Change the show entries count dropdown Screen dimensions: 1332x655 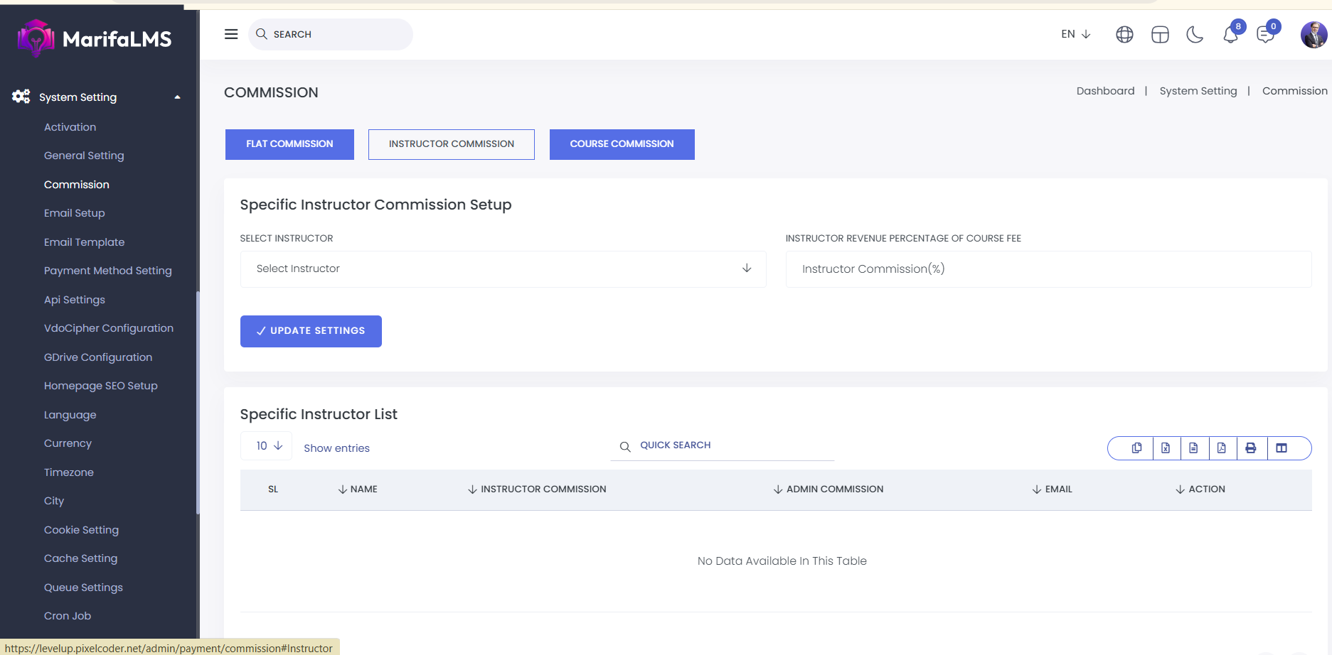tap(267, 446)
